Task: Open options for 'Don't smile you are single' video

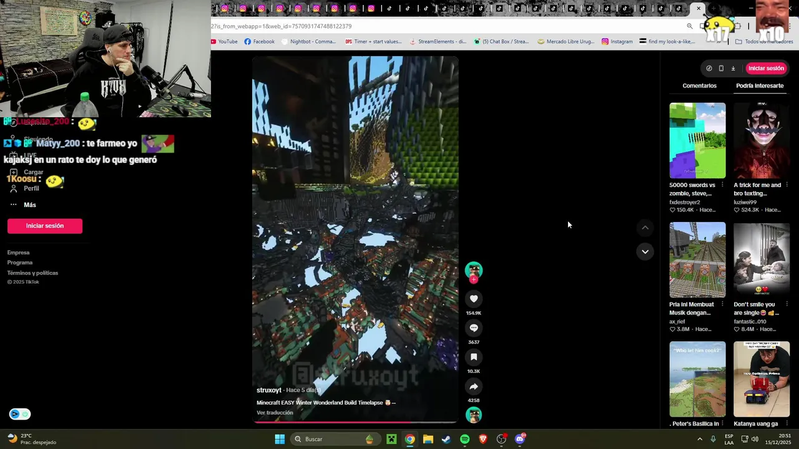Action: tap(787, 305)
